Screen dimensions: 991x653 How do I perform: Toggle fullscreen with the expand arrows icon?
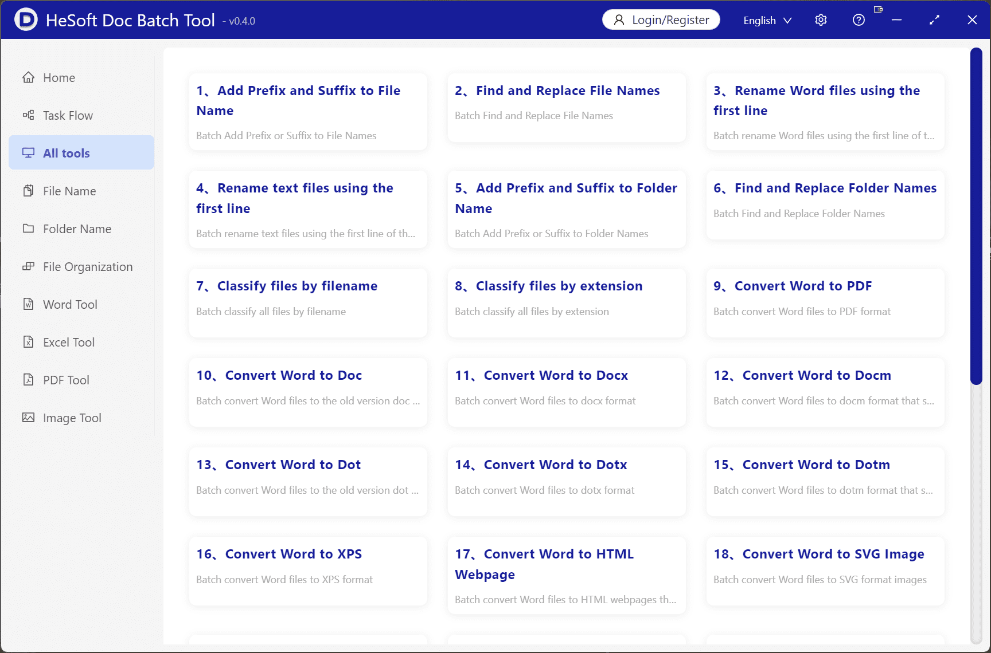point(934,19)
